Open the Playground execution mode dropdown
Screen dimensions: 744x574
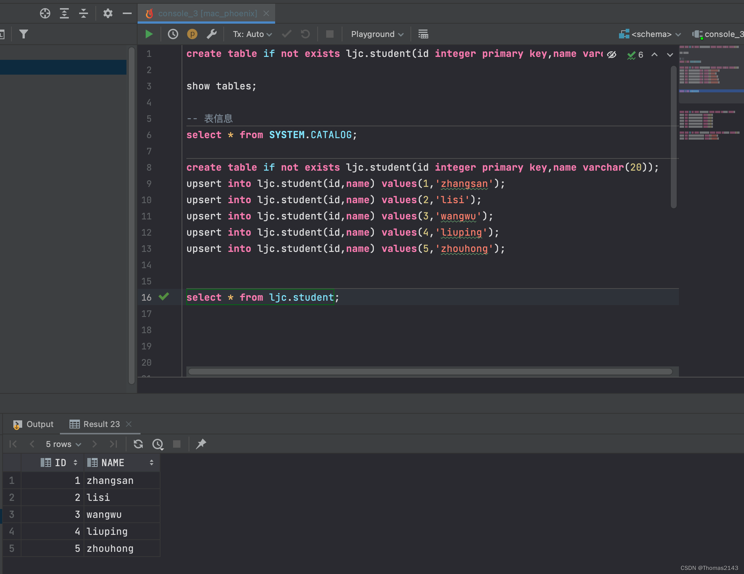tap(376, 34)
